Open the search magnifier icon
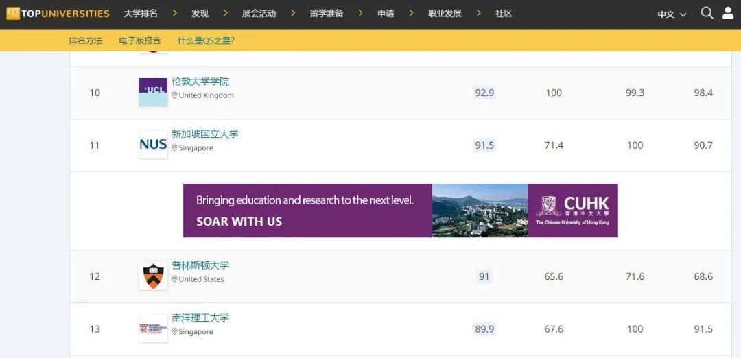Viewport: 741px width, 358px height. [707, 13]
